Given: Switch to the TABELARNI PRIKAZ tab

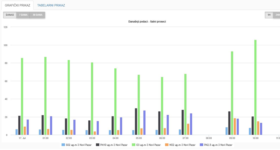Looking at the screenshot, I should [51, 5].
